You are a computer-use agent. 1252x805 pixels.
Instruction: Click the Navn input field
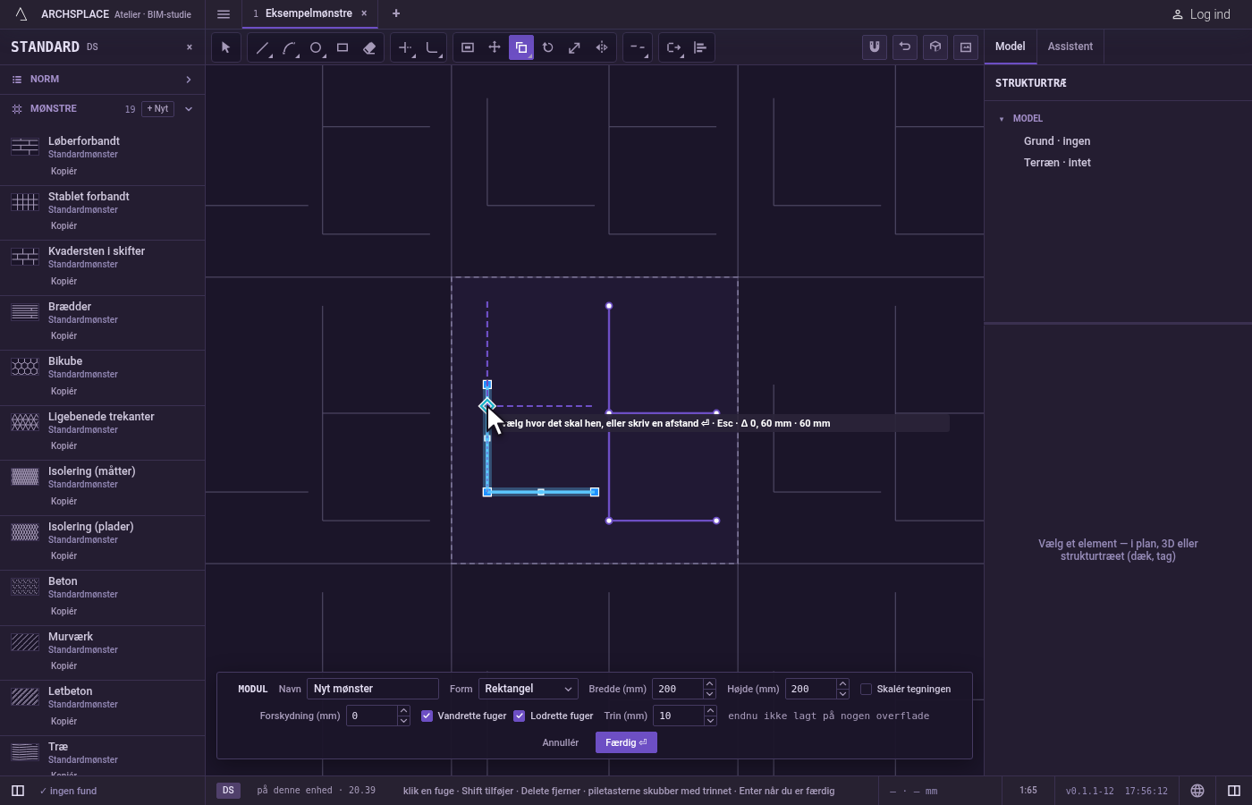point(373,689)
